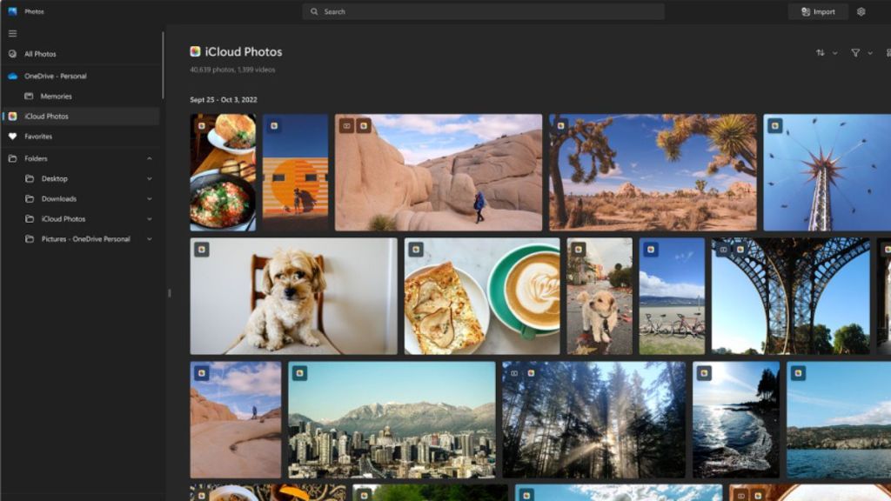
Task: Click the Import button
Action: click(818, 12)
